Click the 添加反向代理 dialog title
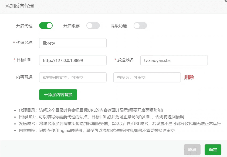 tap(20, 6)
